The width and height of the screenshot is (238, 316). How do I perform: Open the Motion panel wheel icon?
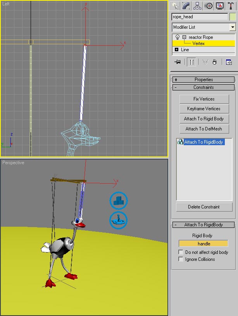[209, 6]
